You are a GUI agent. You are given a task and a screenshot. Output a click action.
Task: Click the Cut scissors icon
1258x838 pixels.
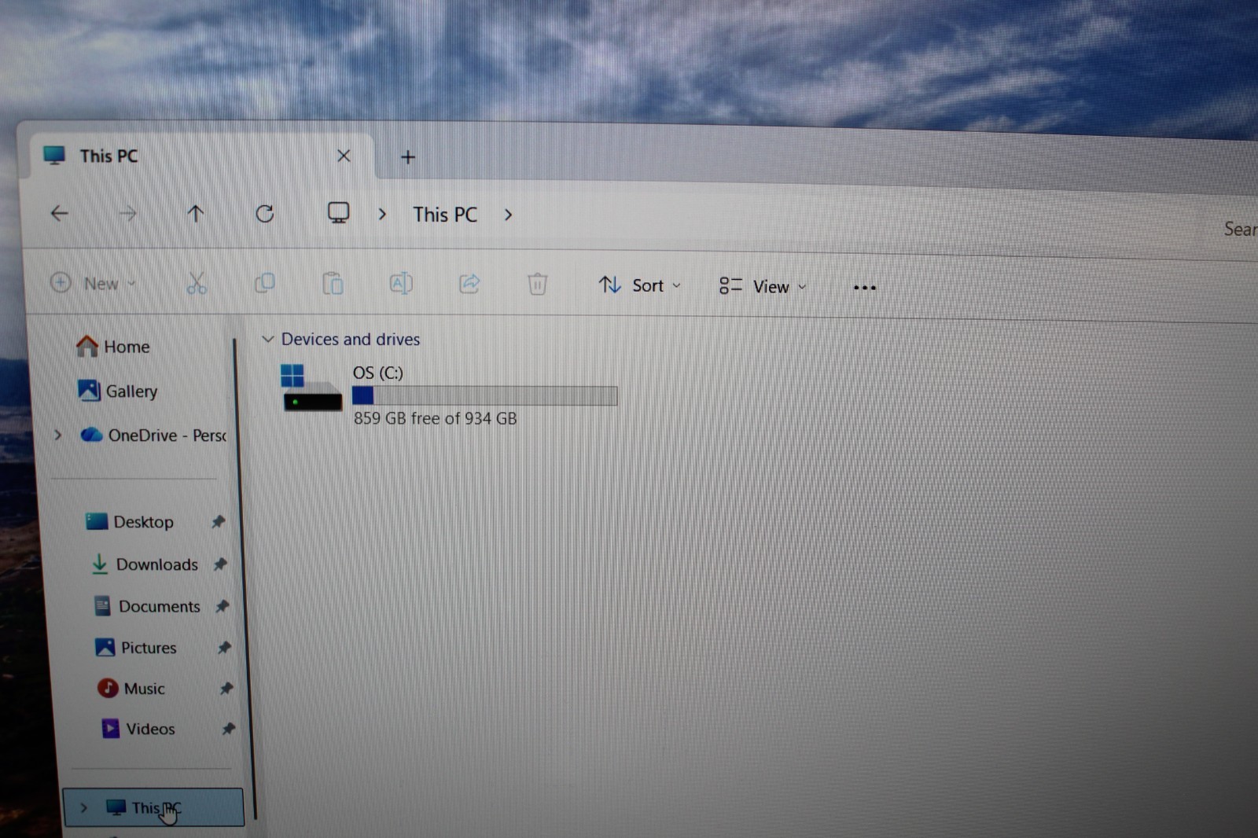tap(197, 283)
